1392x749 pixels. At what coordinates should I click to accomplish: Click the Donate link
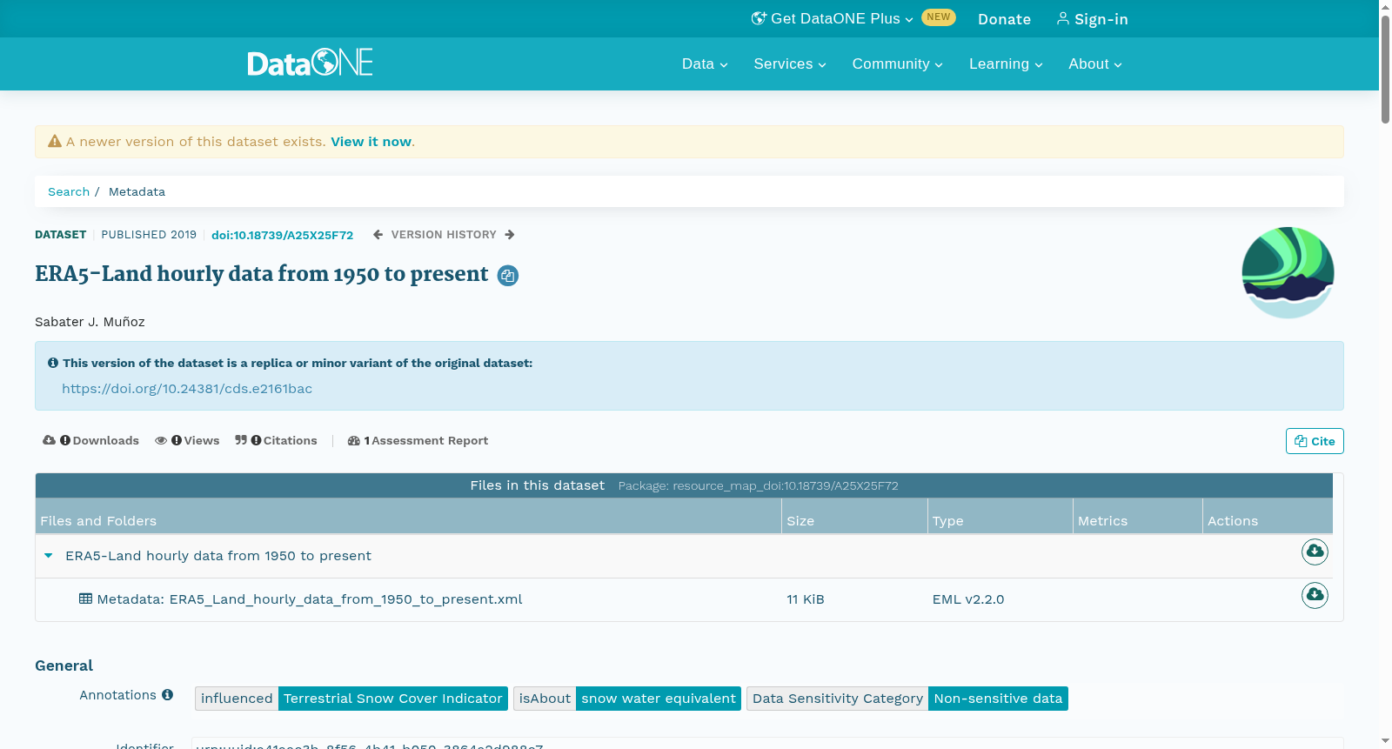coord(1004,19)
